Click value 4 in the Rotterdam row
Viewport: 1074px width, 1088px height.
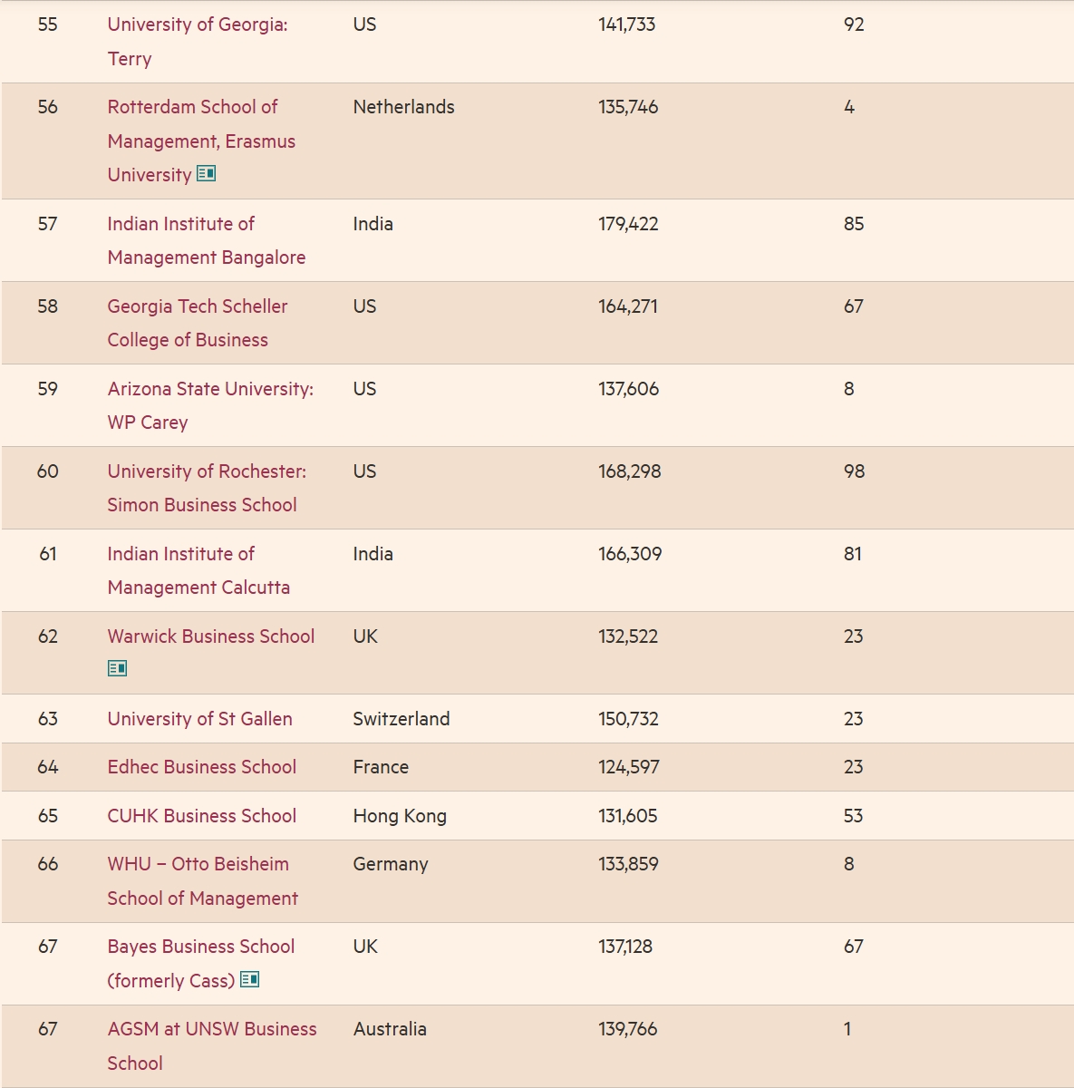pos(849,107)
